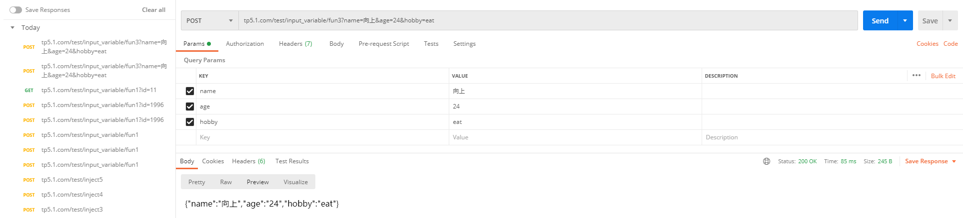Screen dimensions: 963x218
Task: Uncheck the name parameter checkbox
Action: click(190, 91)
